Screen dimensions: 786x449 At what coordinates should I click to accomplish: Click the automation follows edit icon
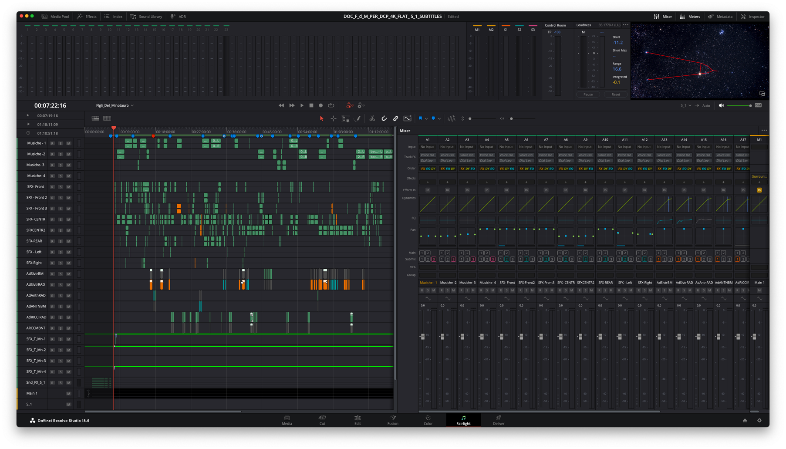408,118
